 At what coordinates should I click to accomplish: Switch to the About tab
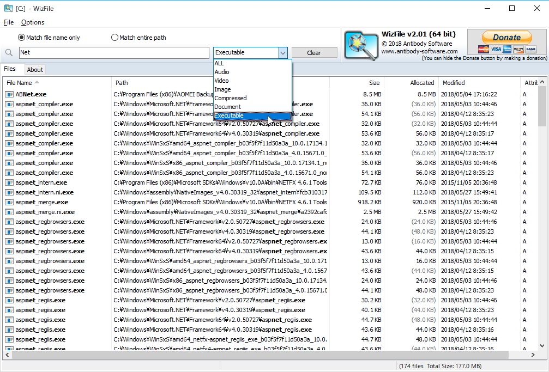tap(35, 70)
